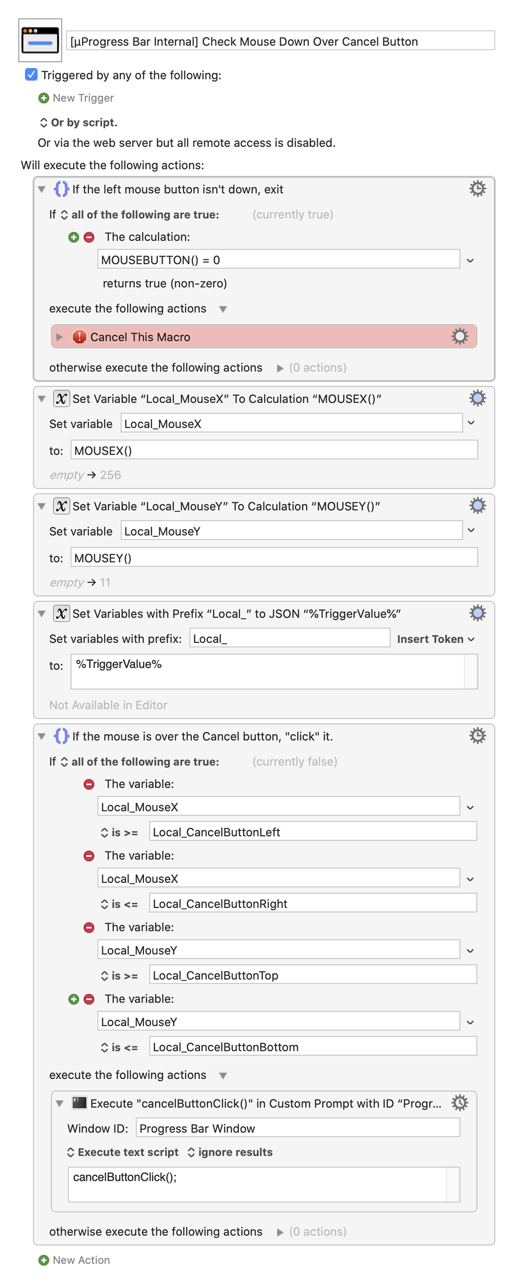Image resolution: width=514 pixels, height=1284 pixels.
Task: Open gear menu on Cancel This Macro action
Action: [459, 337]
